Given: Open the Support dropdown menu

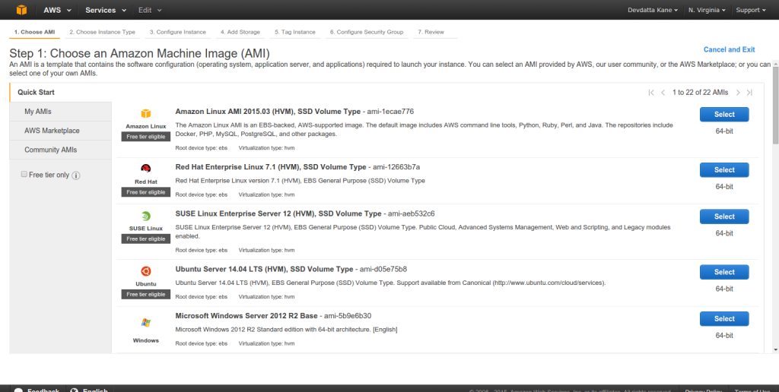Looking at the screenshot, I should click(752, 10).
